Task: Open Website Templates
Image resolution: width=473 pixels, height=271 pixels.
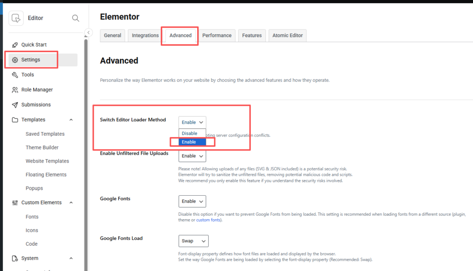Action: [x=47, y=161]
